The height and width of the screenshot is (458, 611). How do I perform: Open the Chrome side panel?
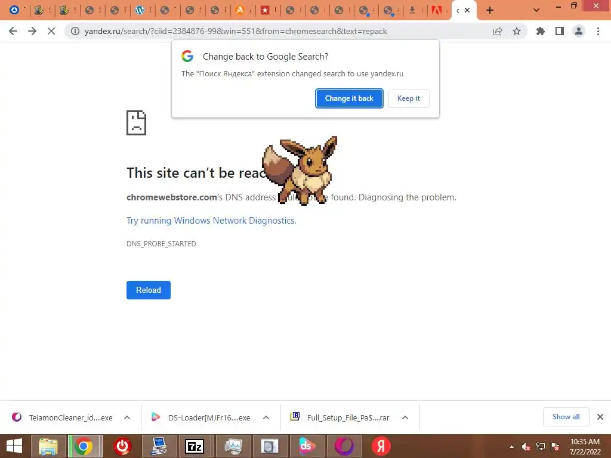(560, 31)
